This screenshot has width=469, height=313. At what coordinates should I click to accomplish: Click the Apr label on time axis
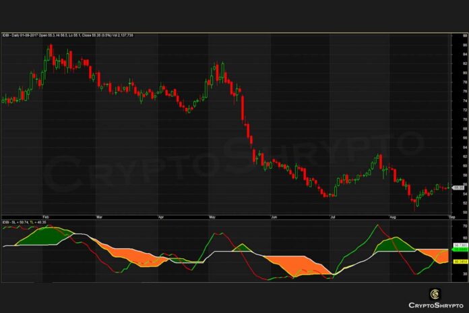pyautogui.click(x=160, y=217)
